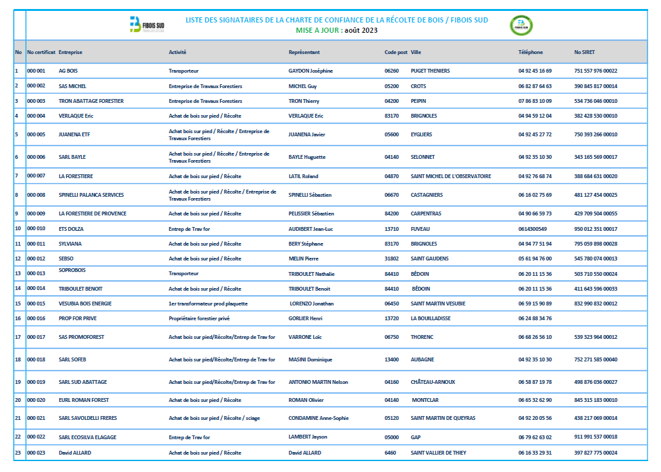Screen dimensions: 661x472
Task: Click postal code '31802'
Action: [x=391, y=259]
